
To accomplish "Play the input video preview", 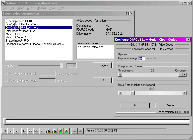I will (11, 131).
